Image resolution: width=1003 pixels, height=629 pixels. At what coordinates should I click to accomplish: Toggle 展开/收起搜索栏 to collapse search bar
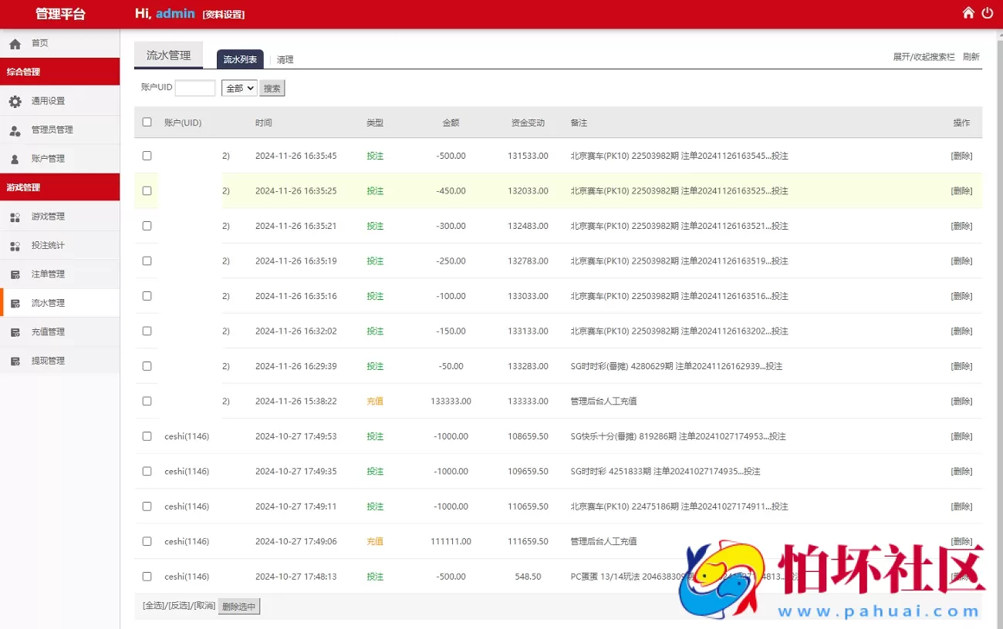pyautogui.click(x=924, y=57)
